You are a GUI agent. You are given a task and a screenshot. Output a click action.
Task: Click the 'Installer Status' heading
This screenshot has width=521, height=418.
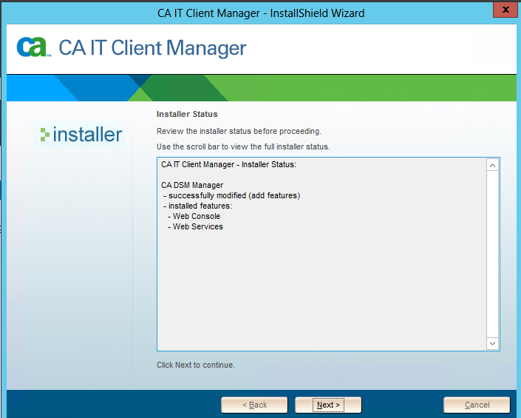pos(187,114)
